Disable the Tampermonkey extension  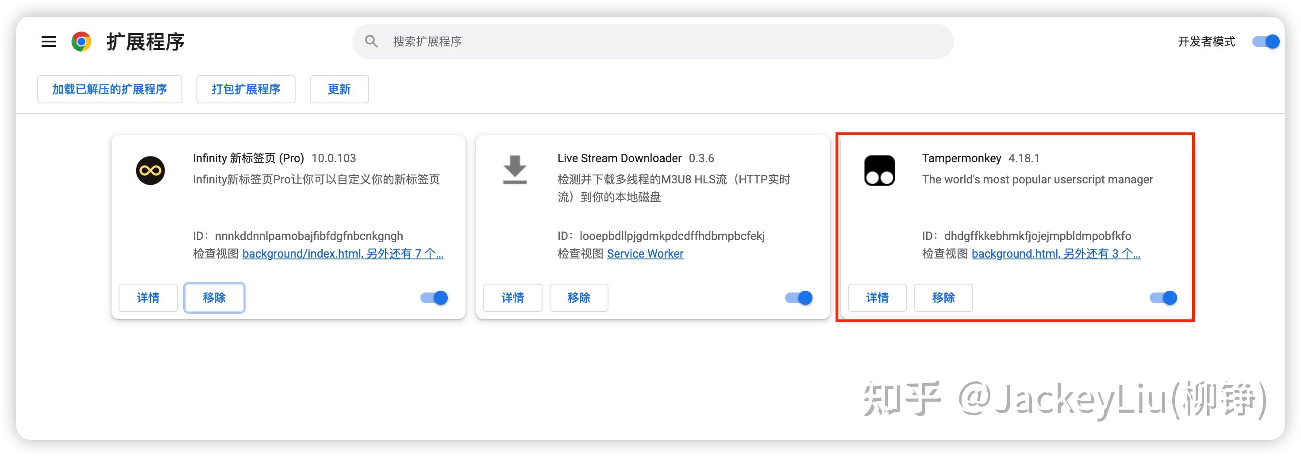(x=1164, y=298)
